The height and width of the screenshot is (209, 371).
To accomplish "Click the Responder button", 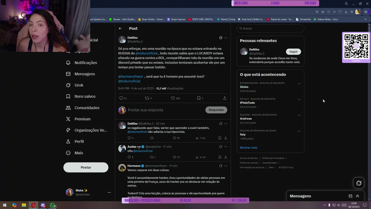I will tap(216, 110).
